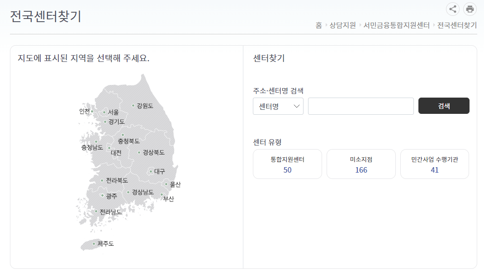Select the 대구 marker on the map
The image size is (484, 272).
[x=150, y=171]
